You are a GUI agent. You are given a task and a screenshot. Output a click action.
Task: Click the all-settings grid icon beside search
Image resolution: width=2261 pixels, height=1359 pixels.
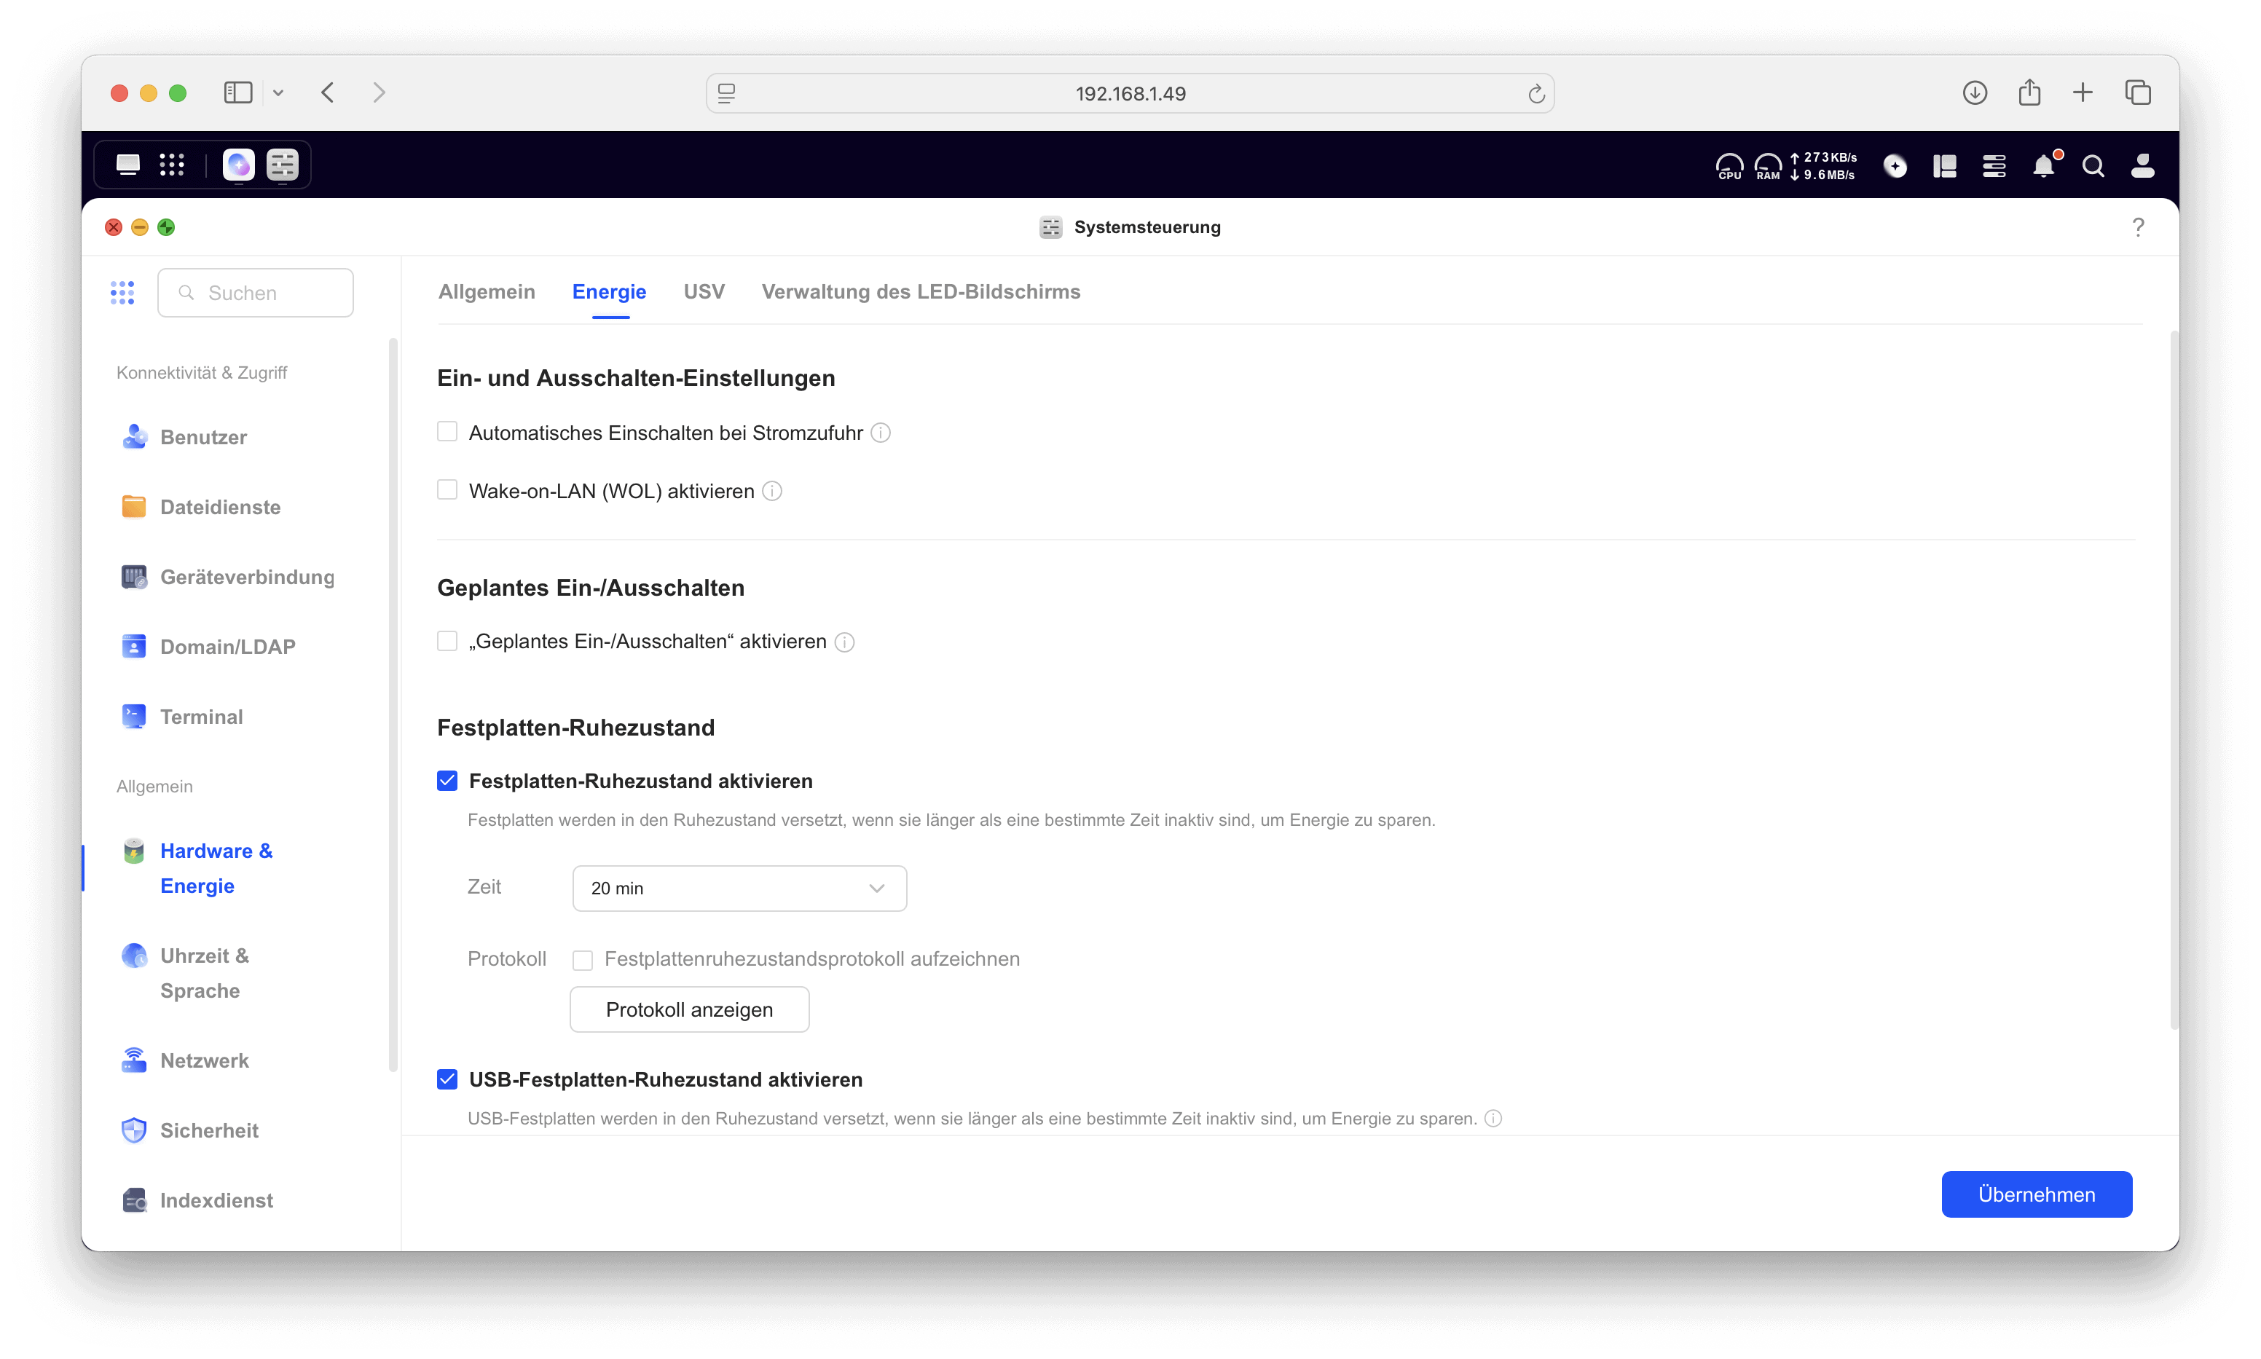122,293
